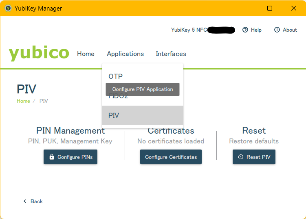Click the Reset section heading
Viewport: 306px width, 219px height.
pyautogui.click(x=254, y=130)
